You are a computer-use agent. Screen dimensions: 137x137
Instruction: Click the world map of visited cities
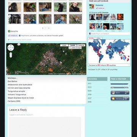coord(109,52)
